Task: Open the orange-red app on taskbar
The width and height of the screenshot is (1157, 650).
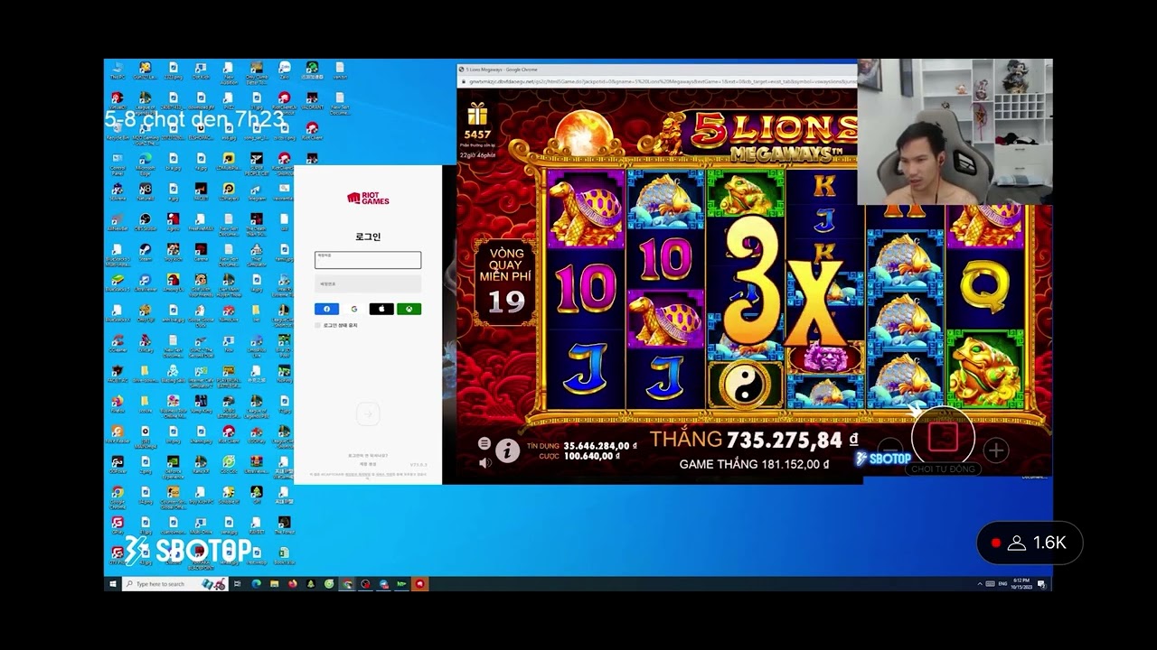Action: click(419, 584)
